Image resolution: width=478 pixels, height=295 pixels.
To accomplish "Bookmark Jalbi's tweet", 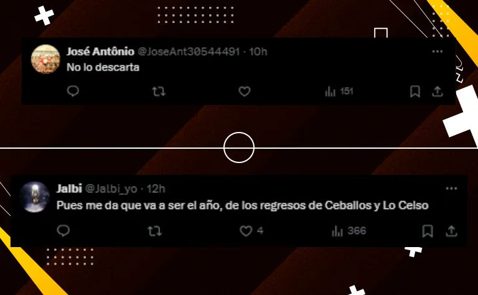I will [428, 231].
